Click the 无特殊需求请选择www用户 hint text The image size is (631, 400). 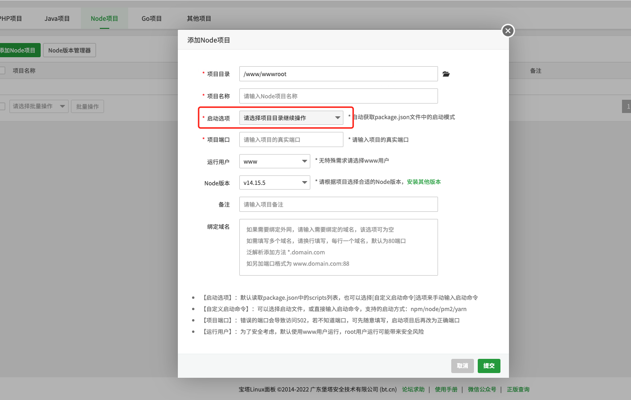352,161
